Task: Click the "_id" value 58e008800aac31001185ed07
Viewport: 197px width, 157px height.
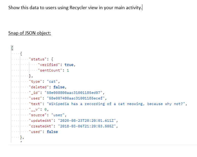Action: tap(73, 92)
